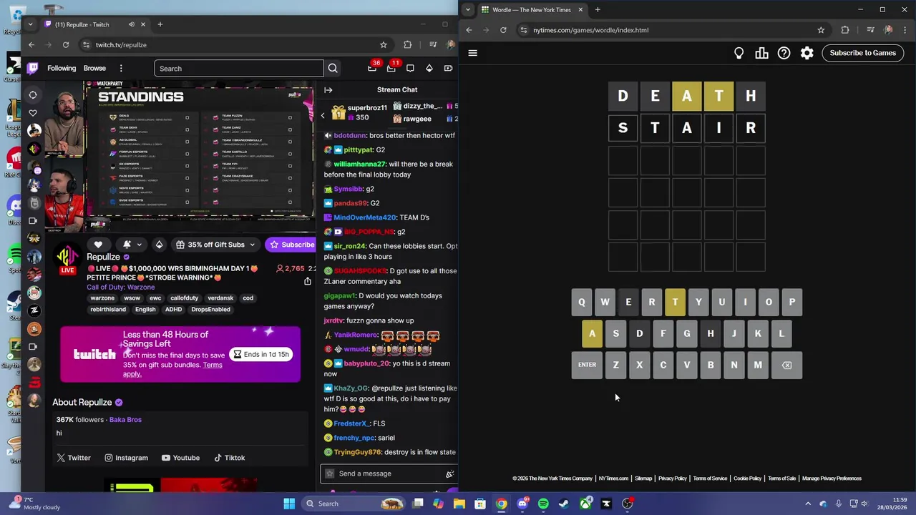Image resolution: width=916 pixels, height=515 pixels.
Task: Switch to the Following tab on Twitch
Action: click(62, 69)
